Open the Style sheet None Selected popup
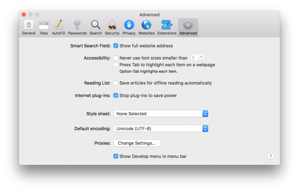This screenshot has width=299, height=192. pos(161,114)
